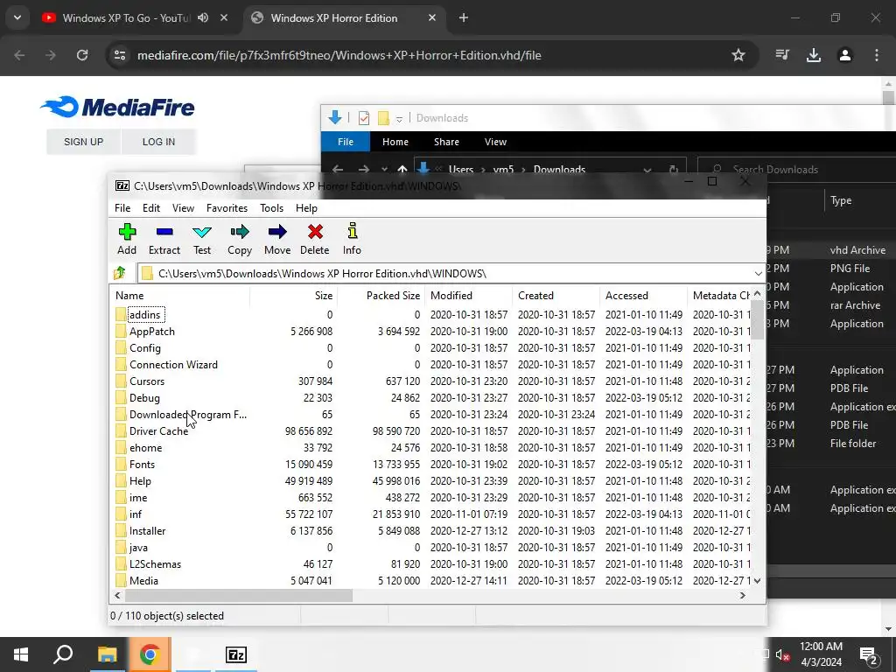Run Test from the 7-Zip toolbar
896x672 pixels.
(202, 239)
